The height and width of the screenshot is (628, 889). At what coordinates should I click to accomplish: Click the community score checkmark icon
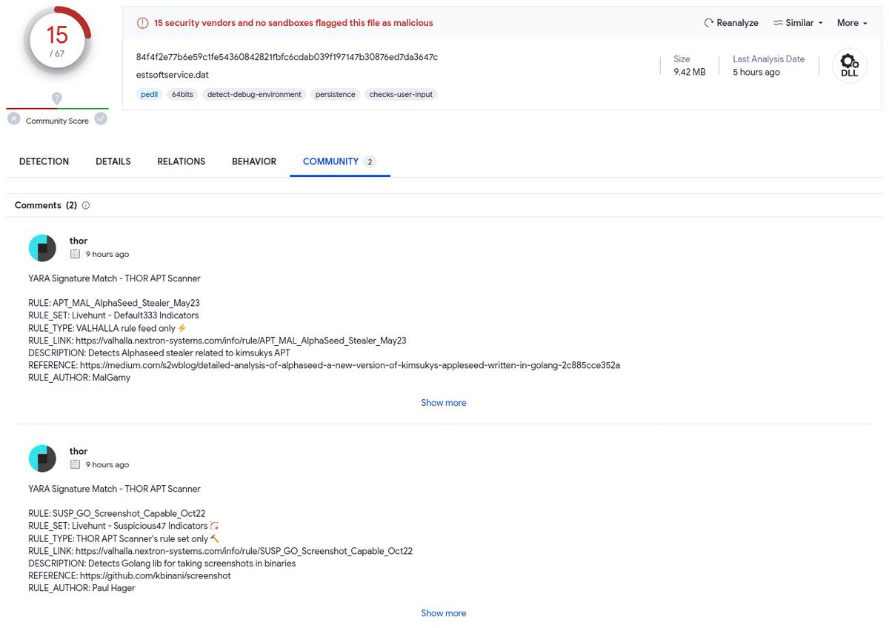pyautogui.click(x=101, y=118)
